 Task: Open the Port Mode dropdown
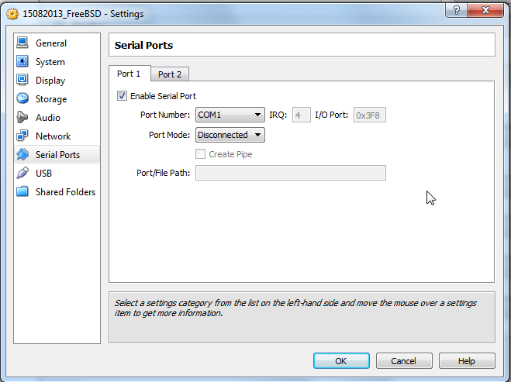coord(230,135)
